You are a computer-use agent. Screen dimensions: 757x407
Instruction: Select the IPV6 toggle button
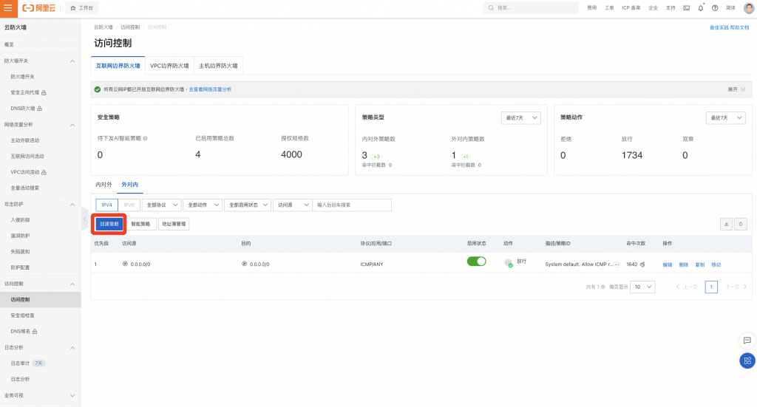(129, 205)
